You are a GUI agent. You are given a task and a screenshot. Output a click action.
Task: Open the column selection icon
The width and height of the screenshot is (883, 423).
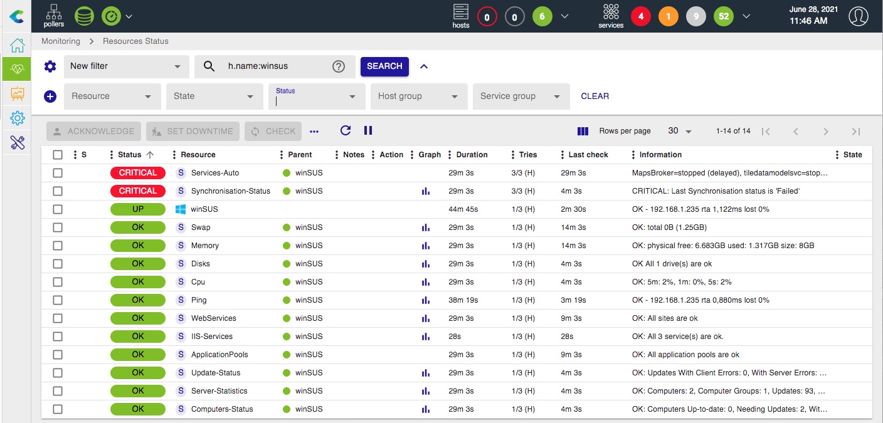click(583, 131)
